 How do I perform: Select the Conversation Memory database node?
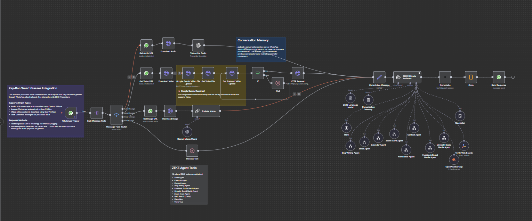coord(368,100)
